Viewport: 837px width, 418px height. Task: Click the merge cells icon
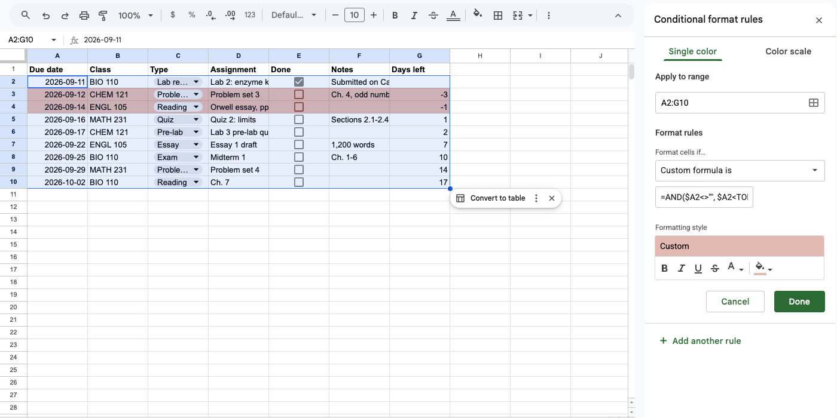[518, 15]
